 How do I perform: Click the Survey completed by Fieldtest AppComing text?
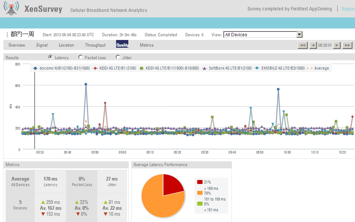pos(290,9)
